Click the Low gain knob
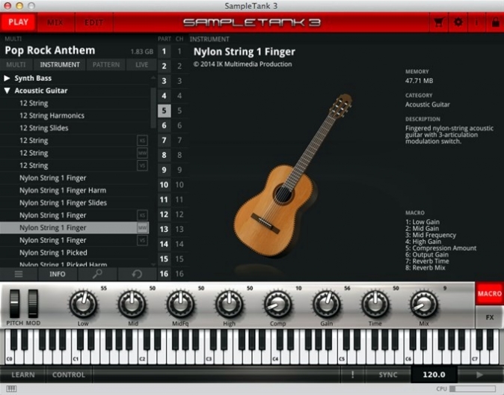 83,304
